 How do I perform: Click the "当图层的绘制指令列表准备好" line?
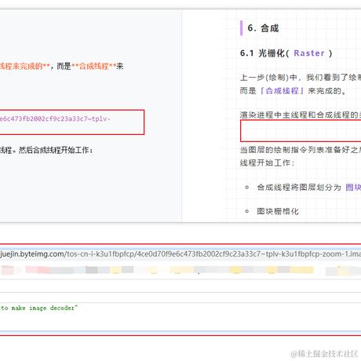click(x=301, y=150)
